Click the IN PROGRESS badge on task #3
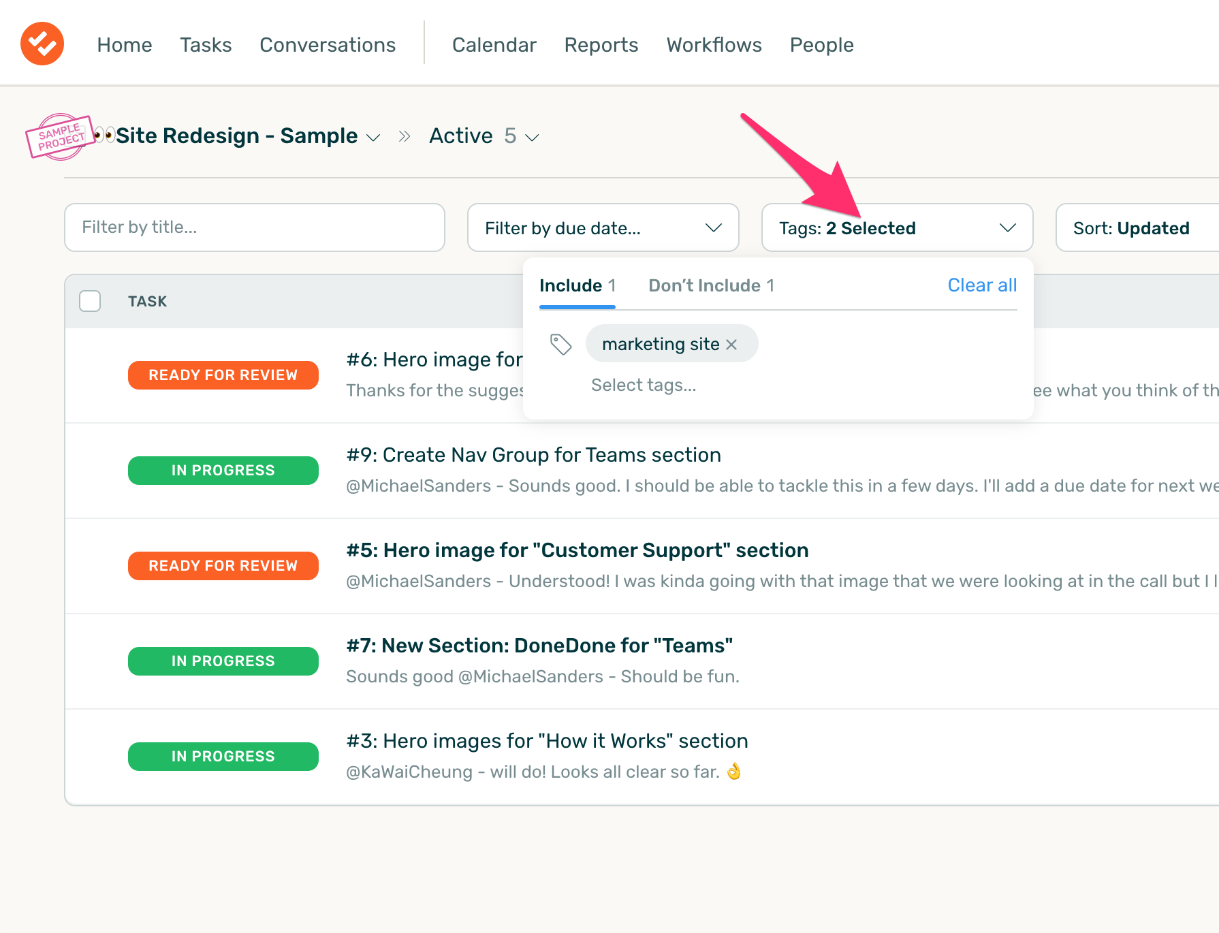Image resolution: width=1219 pixels, height=933 pixels. [x=223, y=756]
